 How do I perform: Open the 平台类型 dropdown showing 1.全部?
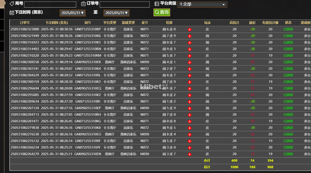[202, 4]
